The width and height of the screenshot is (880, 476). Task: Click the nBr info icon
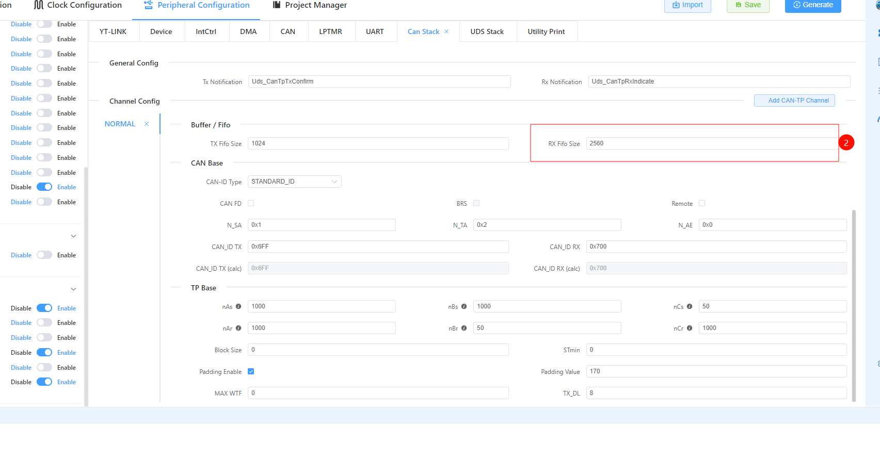(x=464, y=328)
